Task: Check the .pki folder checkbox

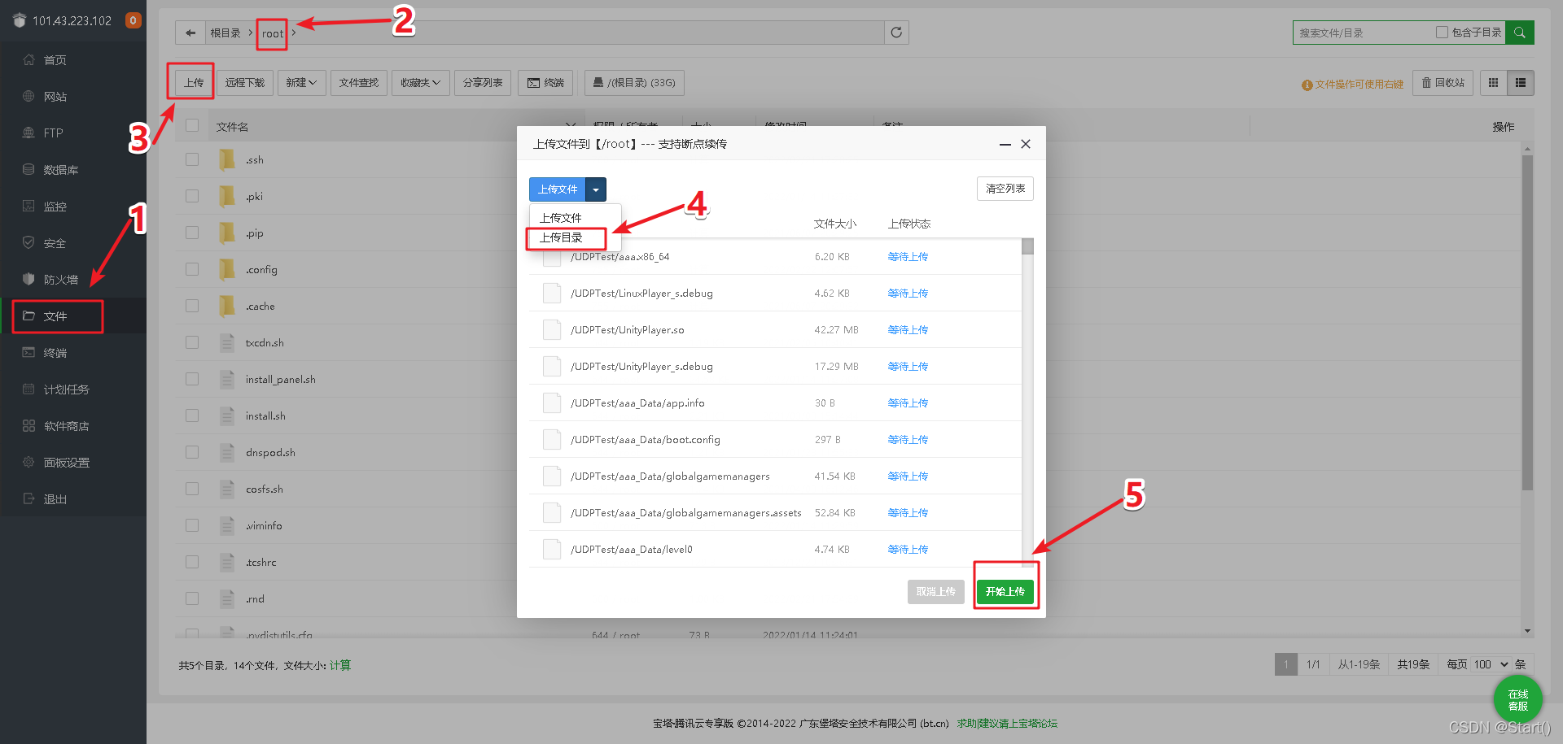Action: (x=192, y=196)
